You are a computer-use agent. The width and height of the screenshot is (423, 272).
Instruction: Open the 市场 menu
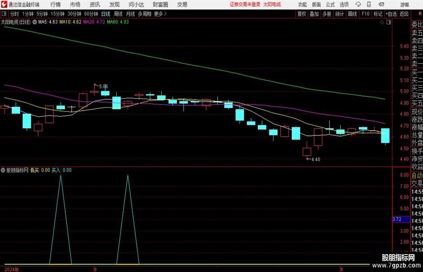[x=75, y=4]
